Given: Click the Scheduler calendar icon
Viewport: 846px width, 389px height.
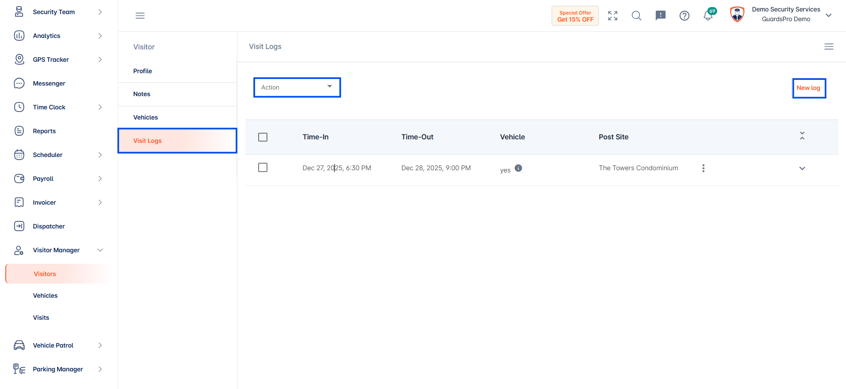Looking at the screenshot, I should 19,155.
